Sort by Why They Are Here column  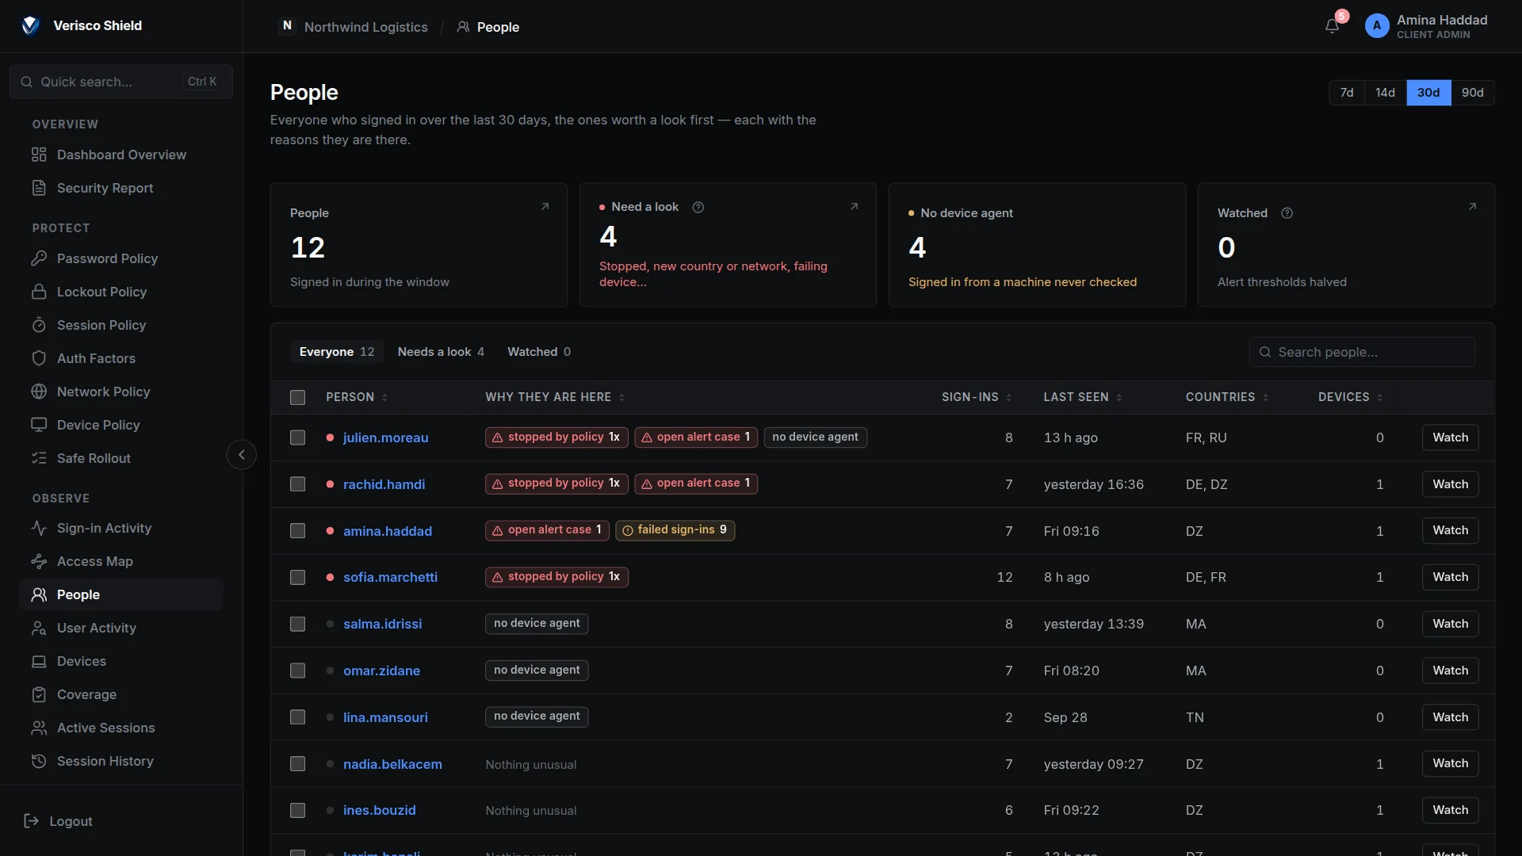(x=555, y=397)
